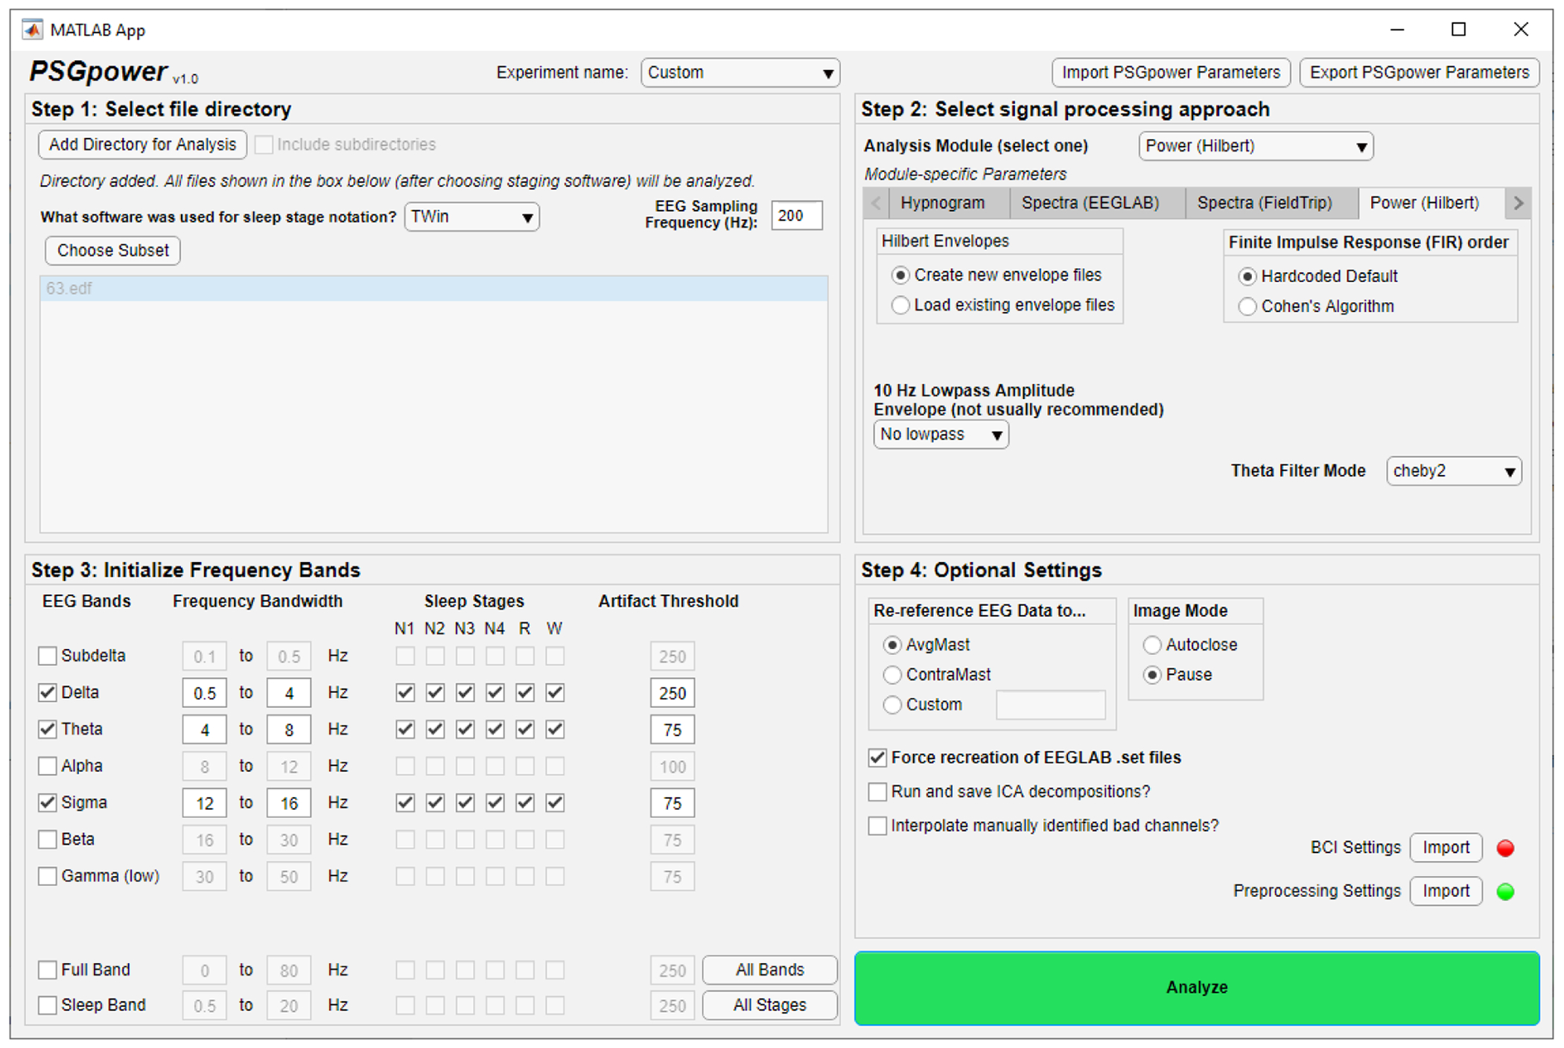Uncheck Force recreation of EEGLAB .set files
Image resolution: width=1564 pixels, height=1048 pixels.
click(877, 758)
